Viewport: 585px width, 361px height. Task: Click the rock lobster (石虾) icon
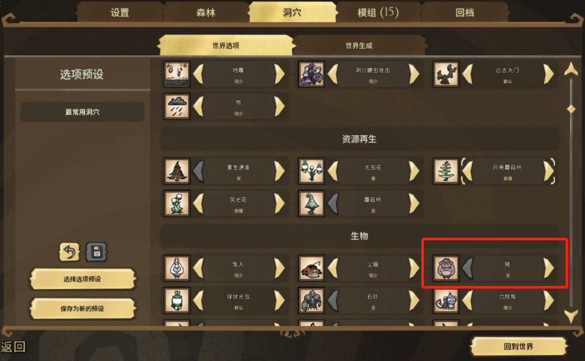pos(311,300)
